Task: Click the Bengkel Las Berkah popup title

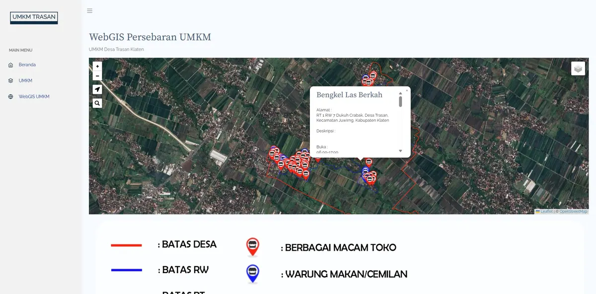Action: (x=350, y=95)
